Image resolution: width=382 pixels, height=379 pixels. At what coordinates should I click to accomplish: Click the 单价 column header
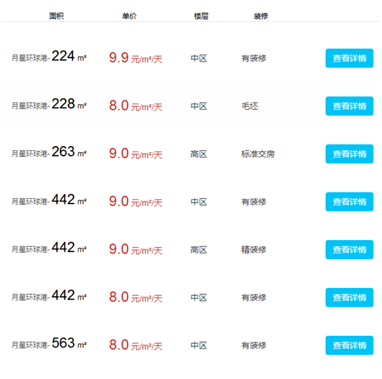point(129,16)
